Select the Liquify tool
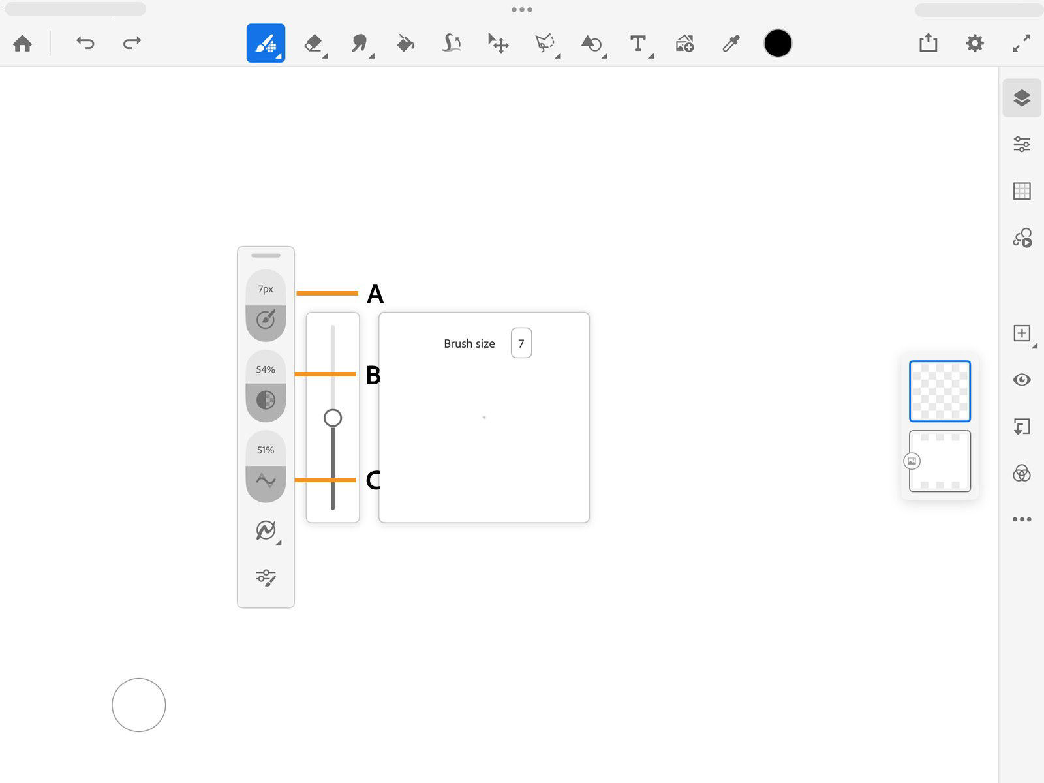The height and width of the screenshot is (783, 1044). tap(452, 44)
